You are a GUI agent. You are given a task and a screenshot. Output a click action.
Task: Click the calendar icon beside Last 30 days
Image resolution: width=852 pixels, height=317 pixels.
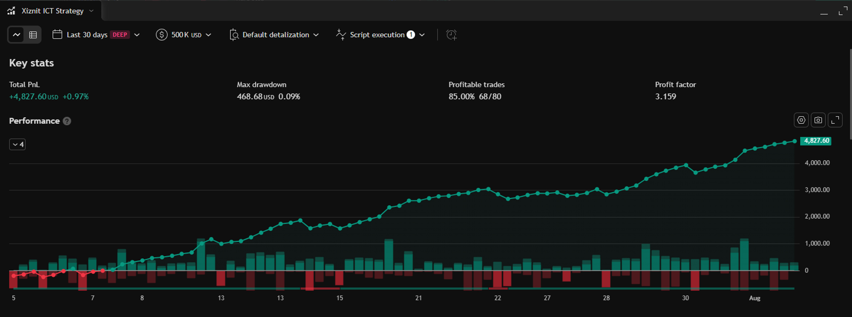[57, 35]
